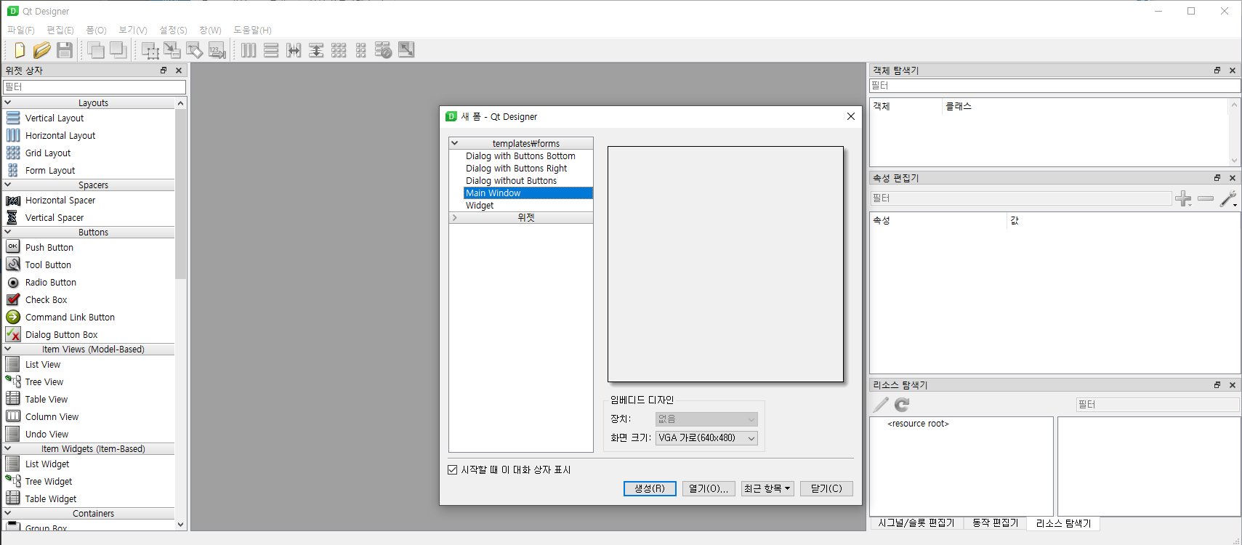
Task: Click the Vertical Layout widget icon
Action: 13,118
